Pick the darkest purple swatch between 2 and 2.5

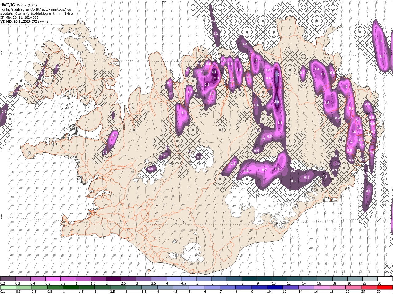tap(113, 279)
